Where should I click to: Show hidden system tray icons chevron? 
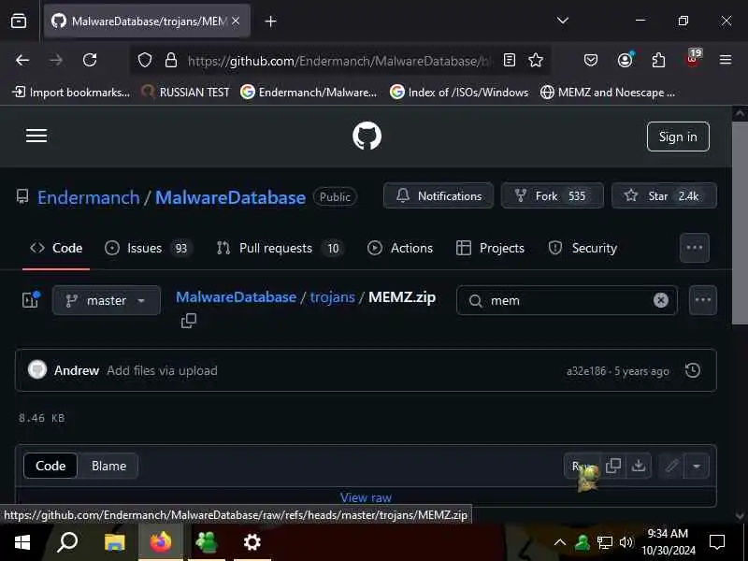point(560,542)
